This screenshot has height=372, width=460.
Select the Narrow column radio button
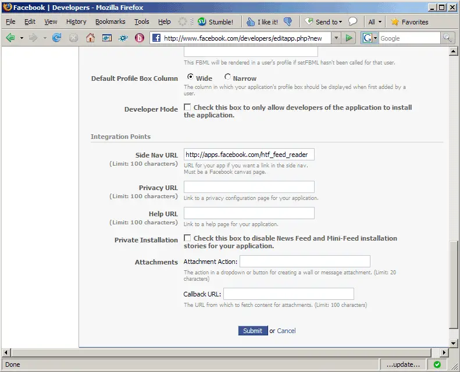point(227,77)
